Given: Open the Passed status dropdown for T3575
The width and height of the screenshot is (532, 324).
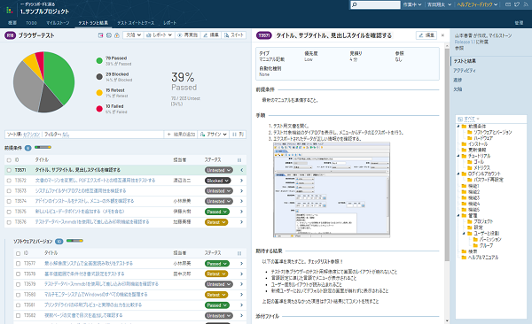Looking at the screenshot, I should [x=217, y=212].
